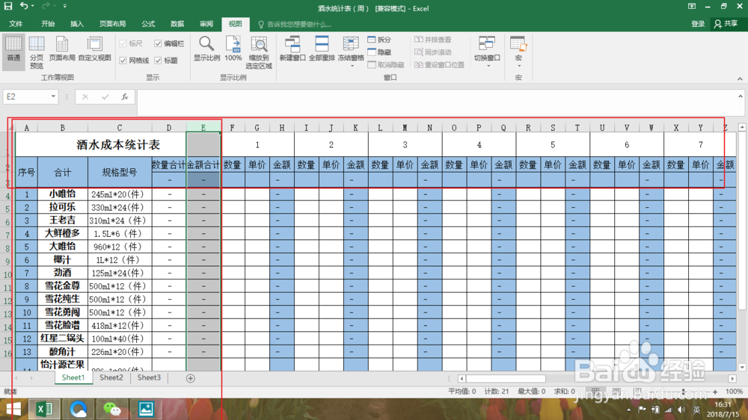The width and height of the screenshot is (748, 420).
Task: Switch to the Insert (插入) tab
Action: [77, 24]
